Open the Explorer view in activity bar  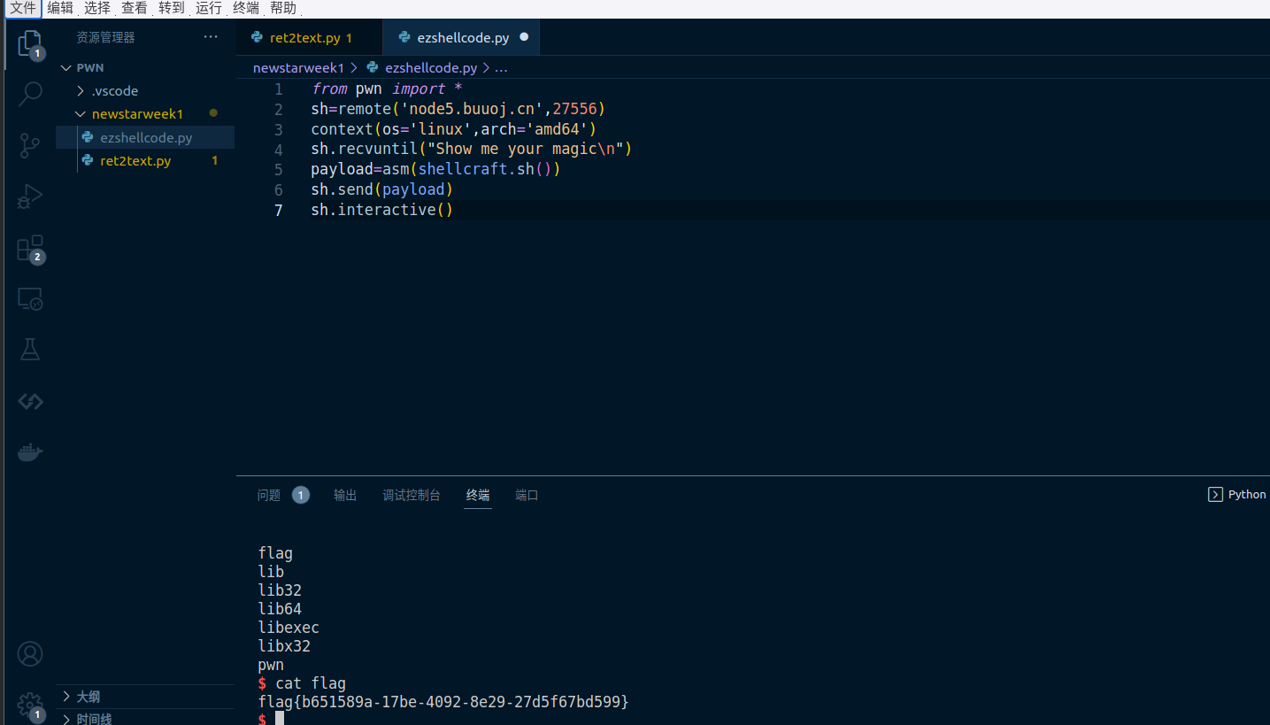click(x=30, y=43)
